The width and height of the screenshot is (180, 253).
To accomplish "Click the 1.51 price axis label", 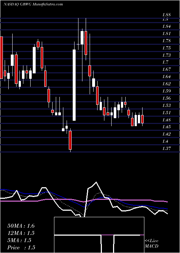I will pyautogui.click(x=166, y=113).
